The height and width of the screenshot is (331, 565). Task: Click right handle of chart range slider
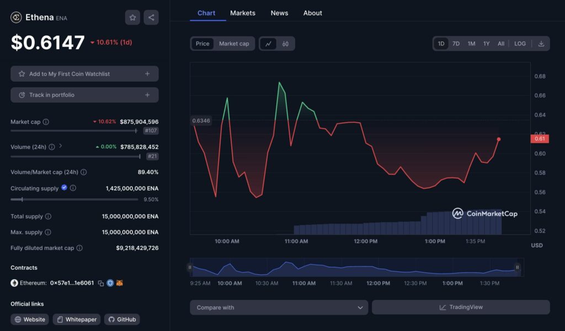point(518,267)
